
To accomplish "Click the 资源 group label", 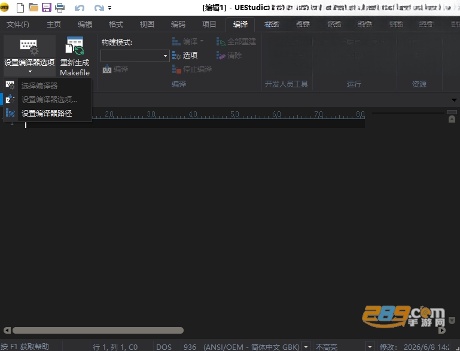I will (x=419, y=84).
